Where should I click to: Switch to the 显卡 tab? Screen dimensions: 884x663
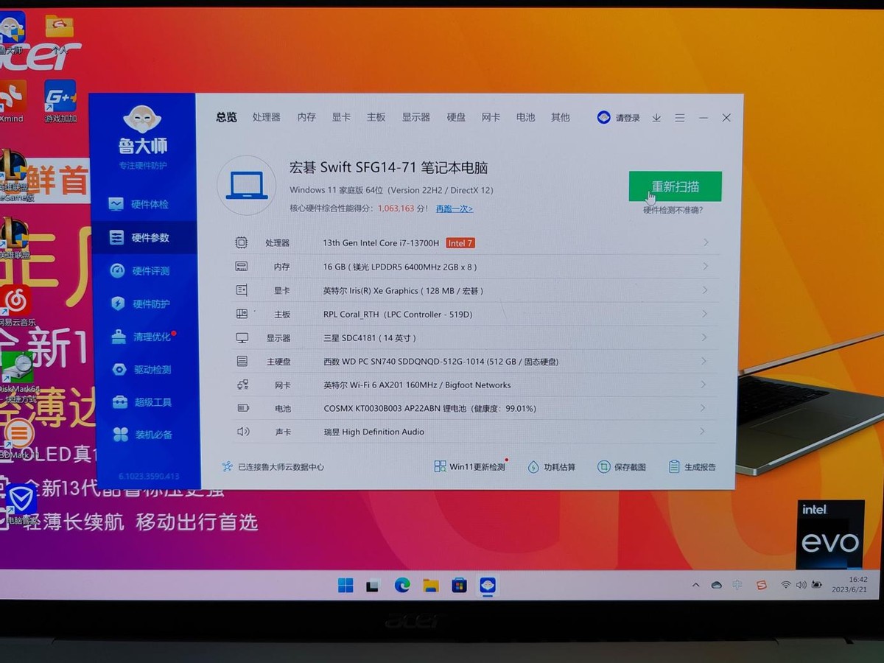coord(340,117)
